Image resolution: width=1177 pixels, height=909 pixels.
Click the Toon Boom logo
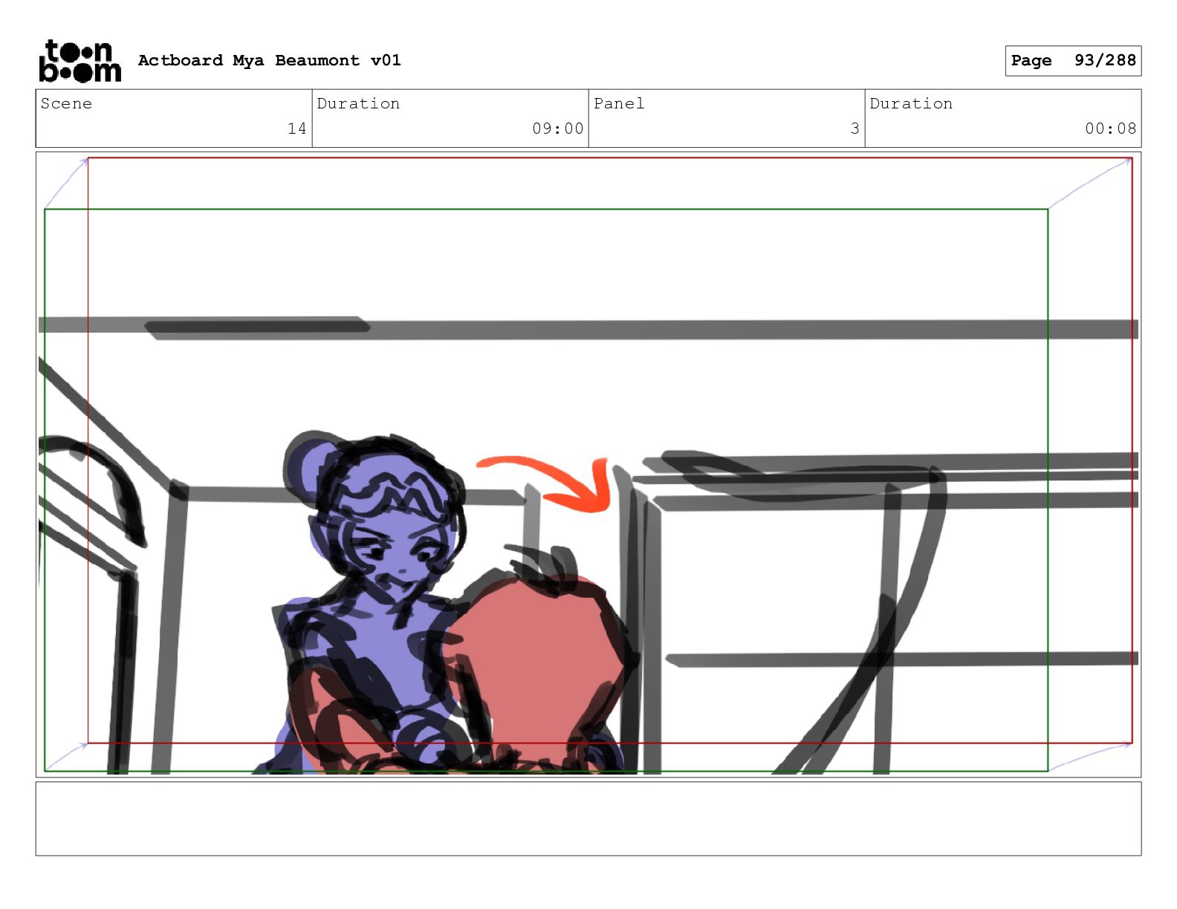(x=80, y=61)
